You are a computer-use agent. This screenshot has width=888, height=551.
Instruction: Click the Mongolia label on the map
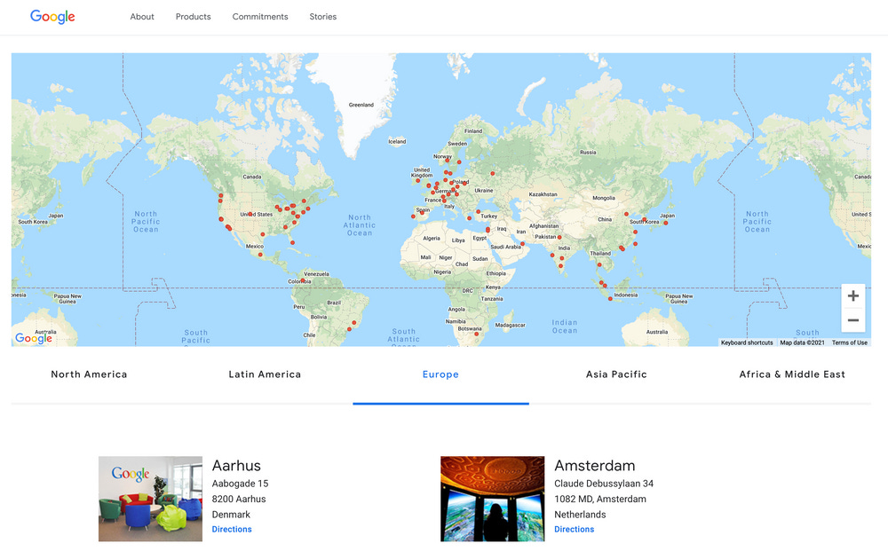click(604, 198)
